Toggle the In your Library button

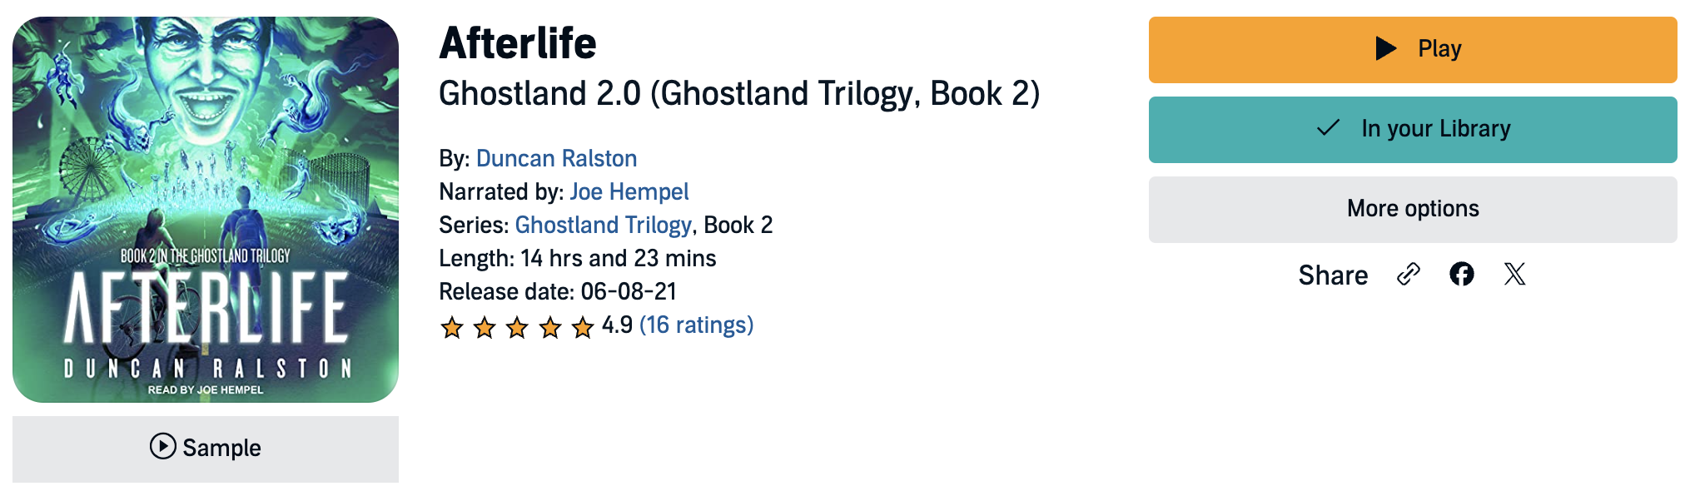(x=1412, y=129)
